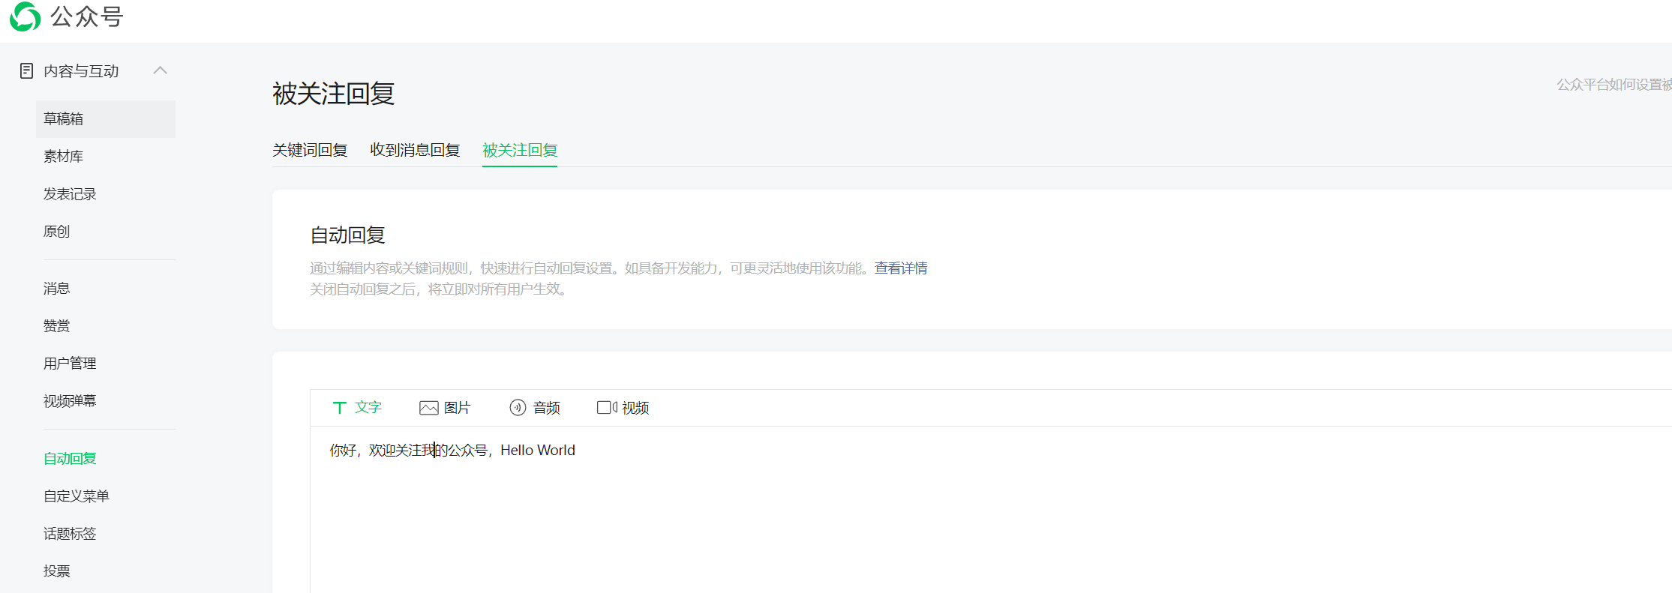1672x593 pixels.
Task: Select the 文字 reply type label
Action: (x=368, y=408)
